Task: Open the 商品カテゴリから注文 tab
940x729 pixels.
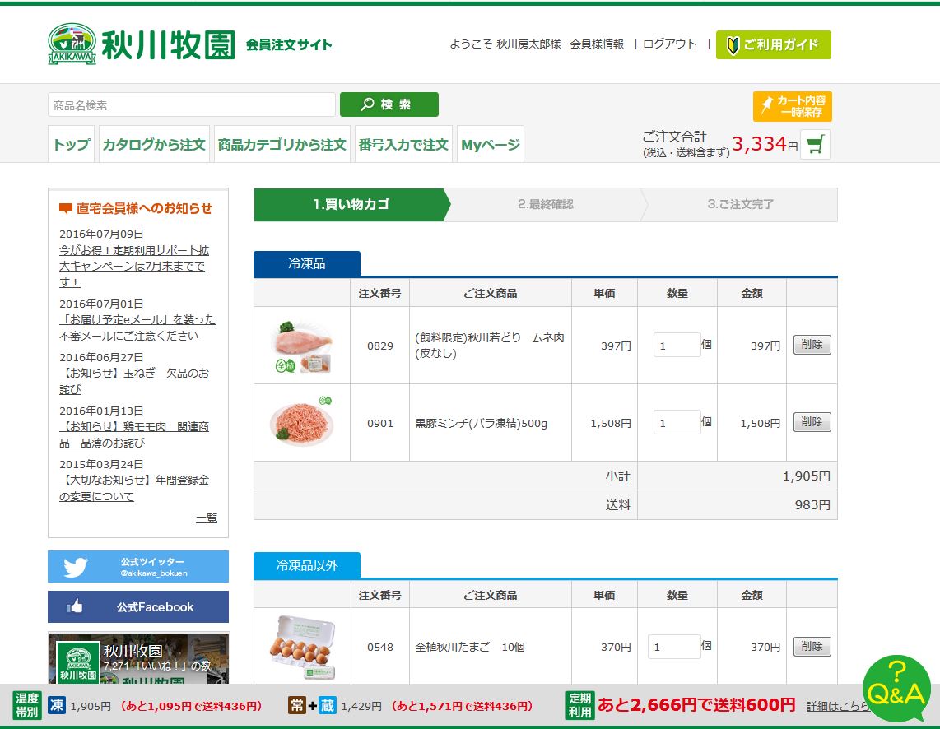Action: pyautogui.click(x=282, y=144)
